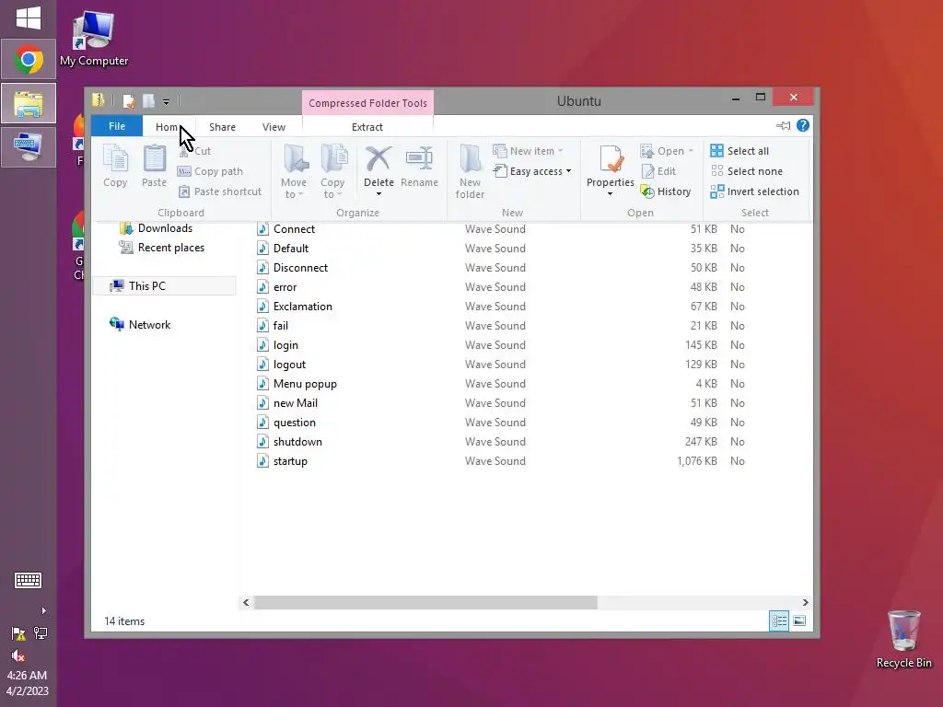Launch Google Chrome from the taskbar
Screen dimensions: 943x707
pyautogui.click(x=29, y=60)
